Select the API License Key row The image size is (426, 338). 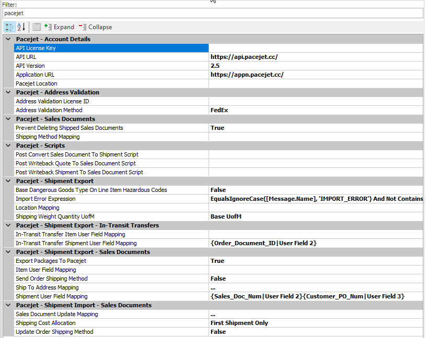(111, 48)
